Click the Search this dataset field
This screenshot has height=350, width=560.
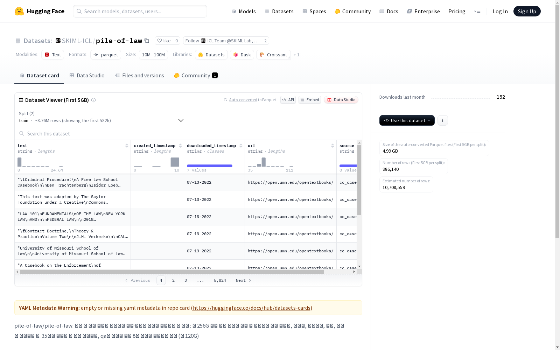(x=188, y=134)
